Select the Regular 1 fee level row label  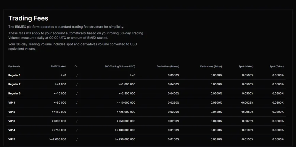14,75
